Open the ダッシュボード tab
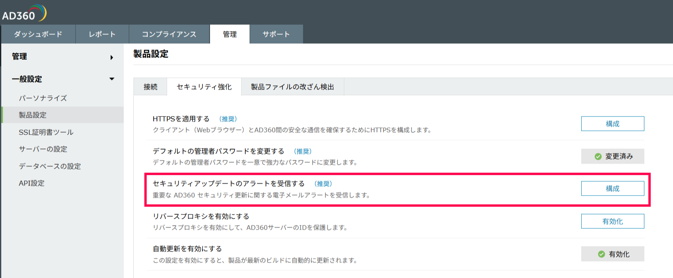 tap(38, 34)
